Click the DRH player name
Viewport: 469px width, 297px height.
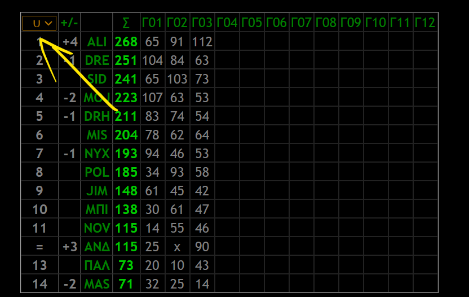click(x=97, y=116)
